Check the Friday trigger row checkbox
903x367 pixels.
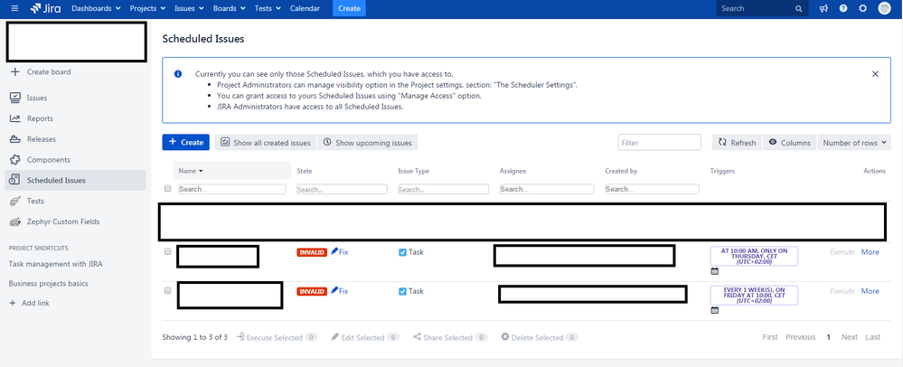[167, 291]
